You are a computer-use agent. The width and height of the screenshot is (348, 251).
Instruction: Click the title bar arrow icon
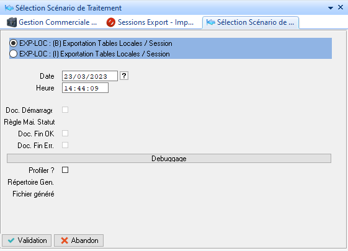point(9,8)
